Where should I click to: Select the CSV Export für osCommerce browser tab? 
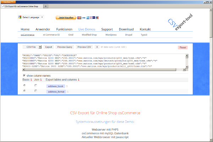(x=22, y=6)
